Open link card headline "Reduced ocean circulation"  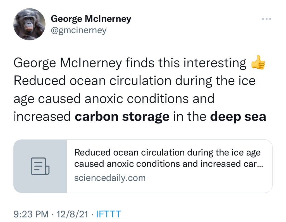click(167, 153)
